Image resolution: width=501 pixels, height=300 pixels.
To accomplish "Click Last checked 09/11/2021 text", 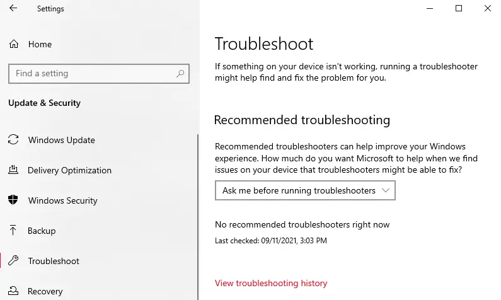I will pyautogui.click(x=271, y=241).
